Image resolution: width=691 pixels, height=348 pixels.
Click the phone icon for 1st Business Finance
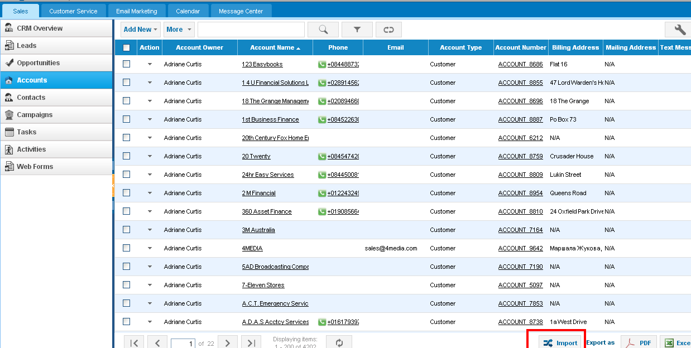point(322,120)
